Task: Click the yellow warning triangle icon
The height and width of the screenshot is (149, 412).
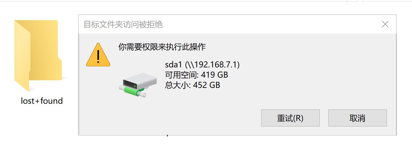Action: (98, 55)
